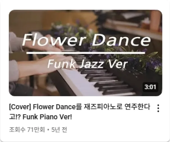170x142 pixels.
Task: Click the "고!?" text on the title's second line
Action: [x=15, y=117]
